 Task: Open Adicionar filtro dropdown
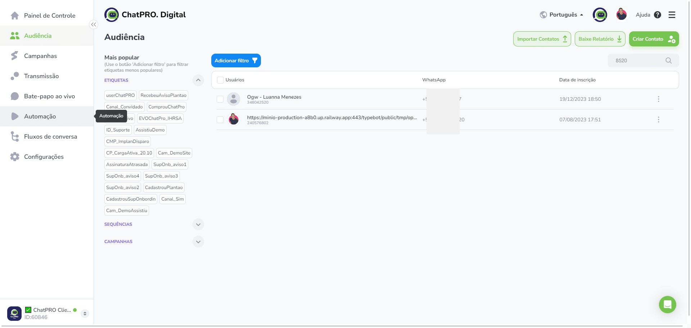(x=236, y=60)
